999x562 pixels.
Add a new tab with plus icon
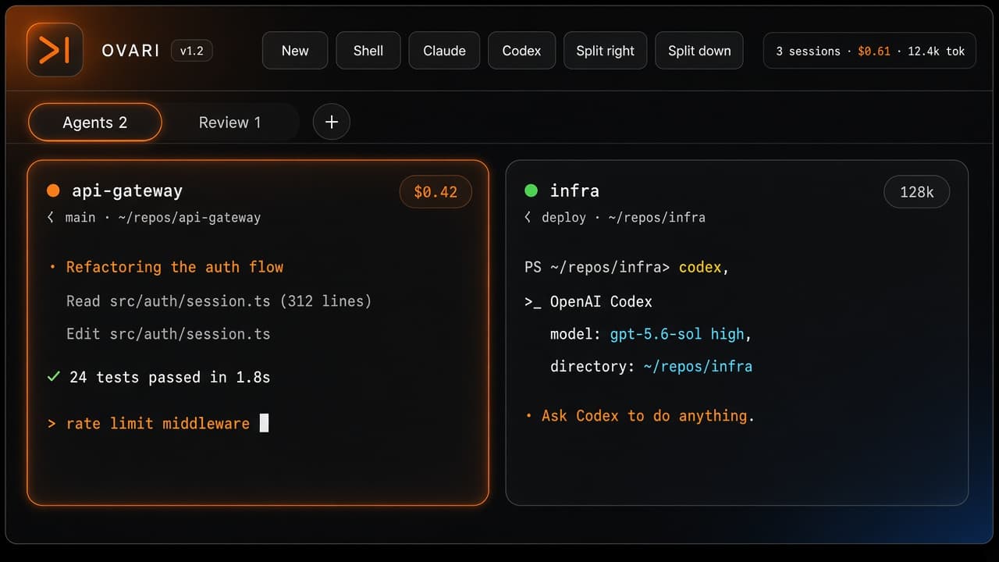(x=332, y=122)
